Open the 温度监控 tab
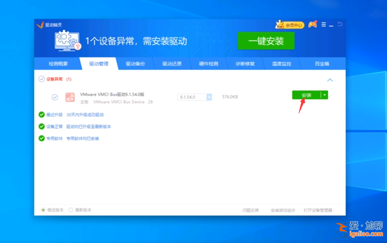Viewport: 387px width, 243px height. pos(282,63)
